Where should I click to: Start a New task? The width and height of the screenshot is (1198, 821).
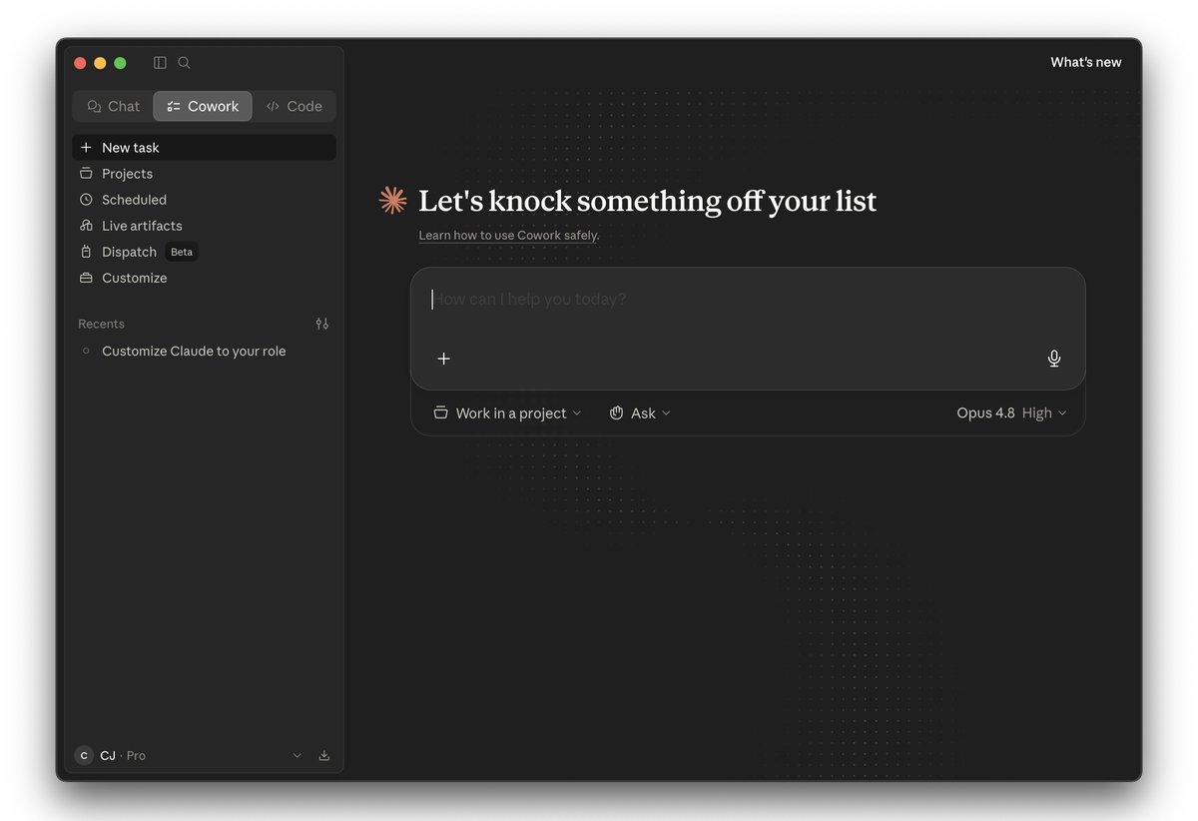(x=204, y=147)
